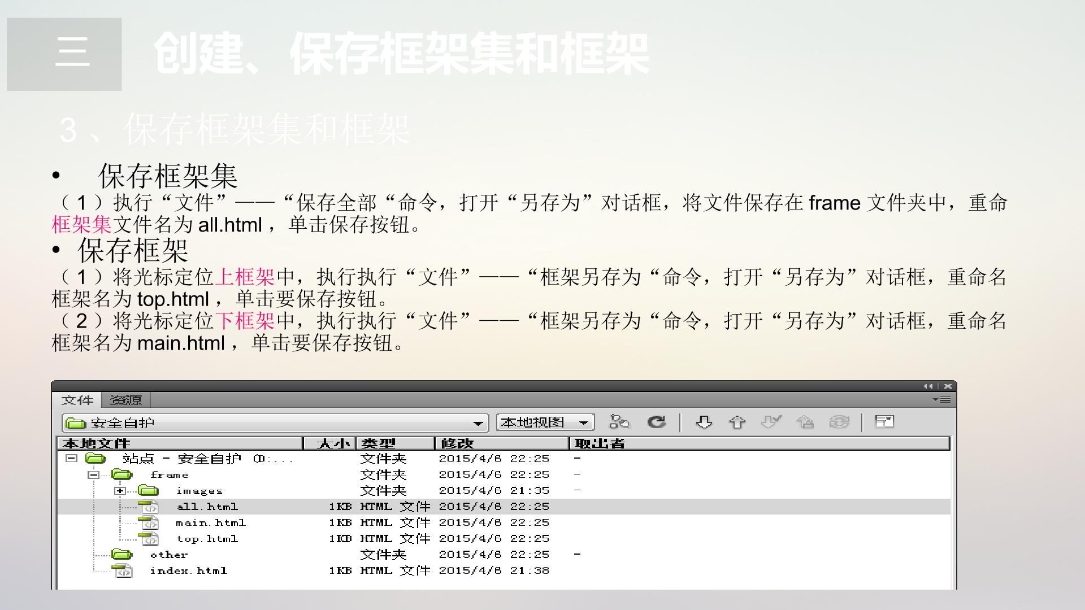
Task: Select the other folder name
Action: coord(168,555)
